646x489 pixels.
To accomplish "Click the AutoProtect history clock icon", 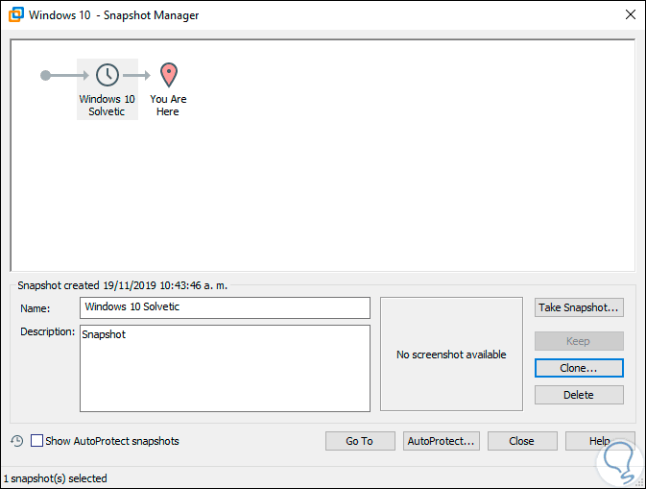I will [x=17, y=441].
